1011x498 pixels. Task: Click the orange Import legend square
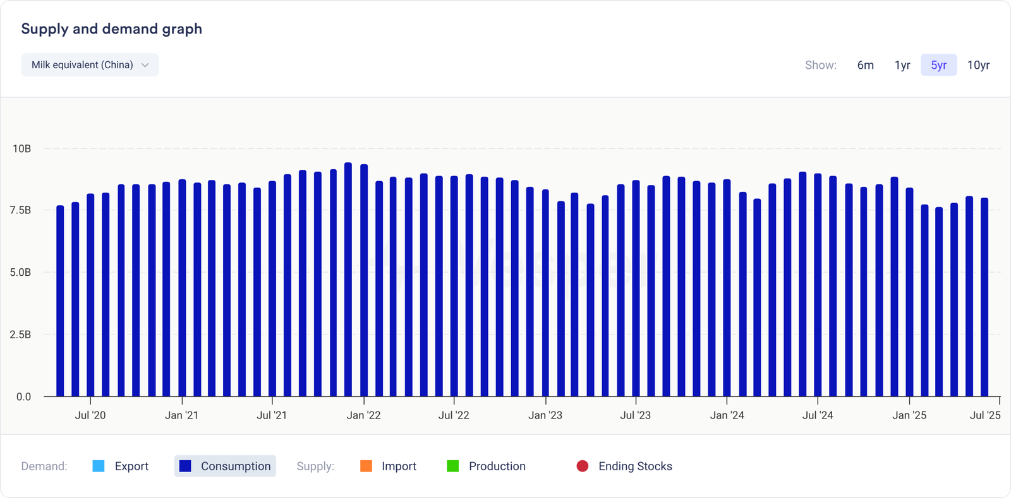point(366,466)
